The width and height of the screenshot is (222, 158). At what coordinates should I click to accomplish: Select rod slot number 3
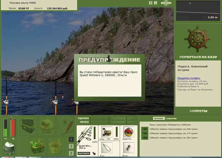coord(71,153)
